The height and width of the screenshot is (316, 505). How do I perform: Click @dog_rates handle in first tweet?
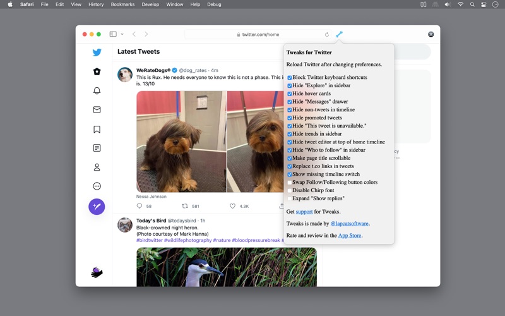(x=193, y=70)
